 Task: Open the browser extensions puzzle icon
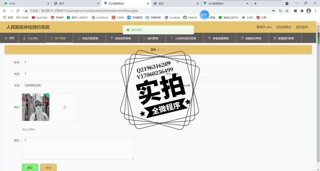pyautogui.click(x=302, y=11)
